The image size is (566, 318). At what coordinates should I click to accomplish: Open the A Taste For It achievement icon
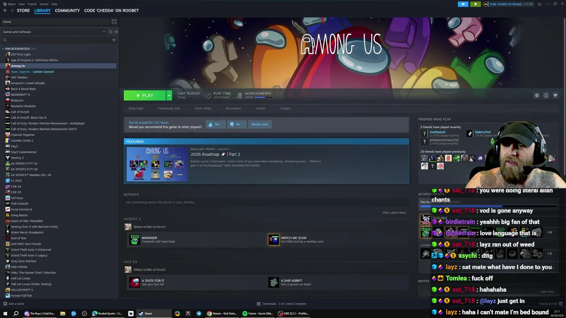click(134, 282)
